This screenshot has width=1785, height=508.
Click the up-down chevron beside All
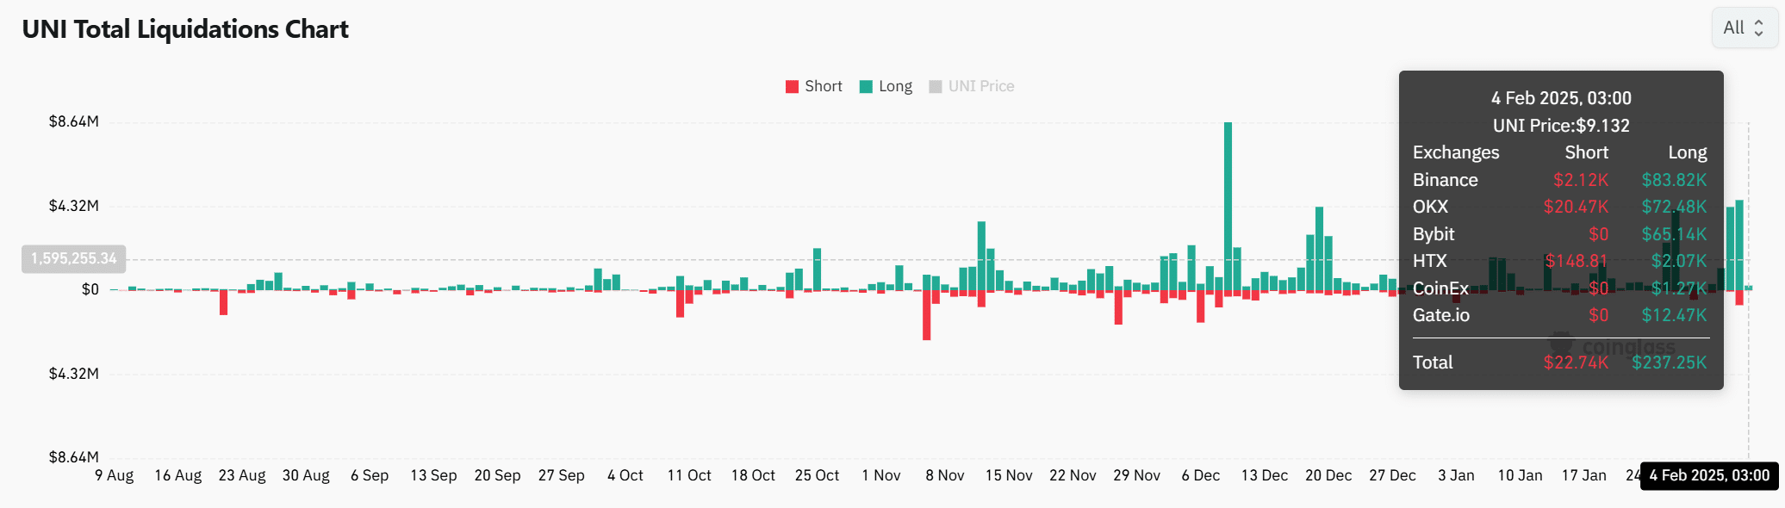[x=1758, y=28]
